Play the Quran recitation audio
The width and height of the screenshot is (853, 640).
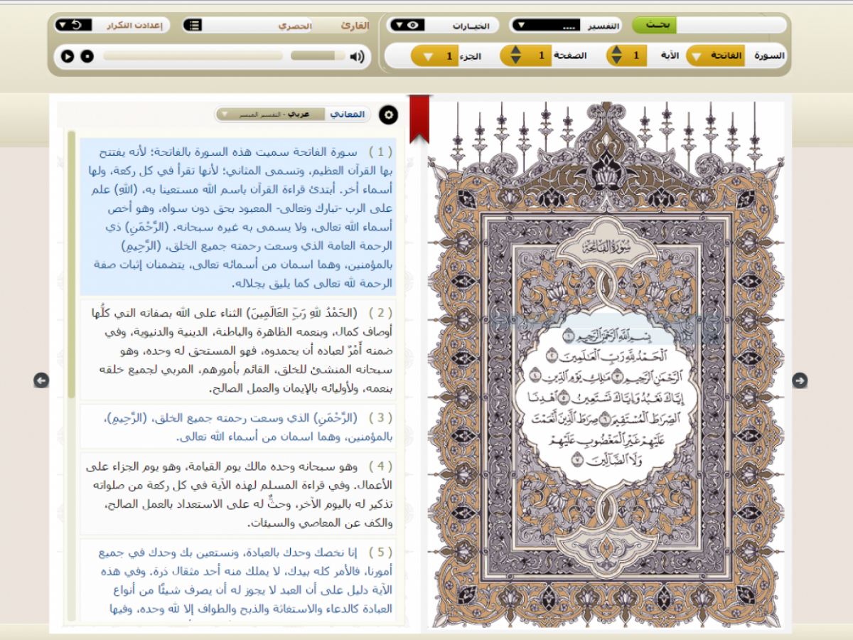tap(68, 56)
